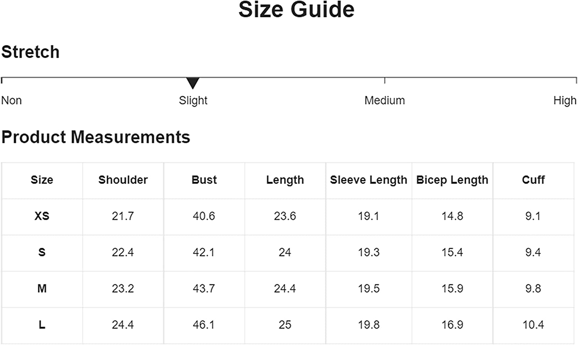Select the M size row label
Screen dimensions: 578x345
click(42, 289)
